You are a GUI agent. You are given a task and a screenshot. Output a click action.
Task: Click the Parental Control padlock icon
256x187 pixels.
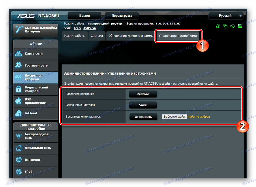tap(18, 89)
